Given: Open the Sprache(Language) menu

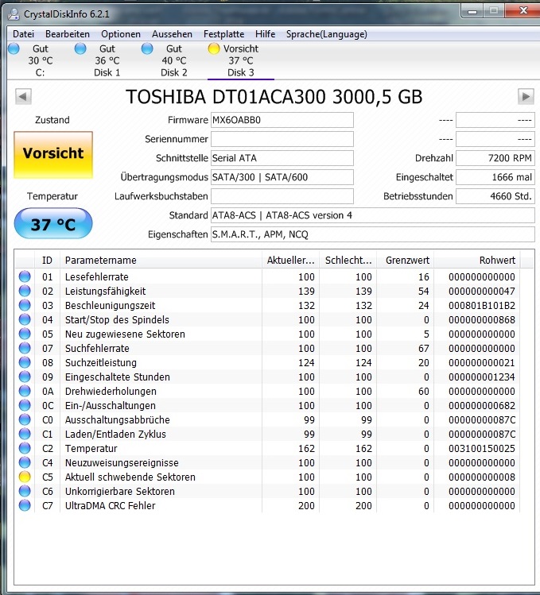Looking at the screenshot, I should pyautogui.click(x=326, y=34).
